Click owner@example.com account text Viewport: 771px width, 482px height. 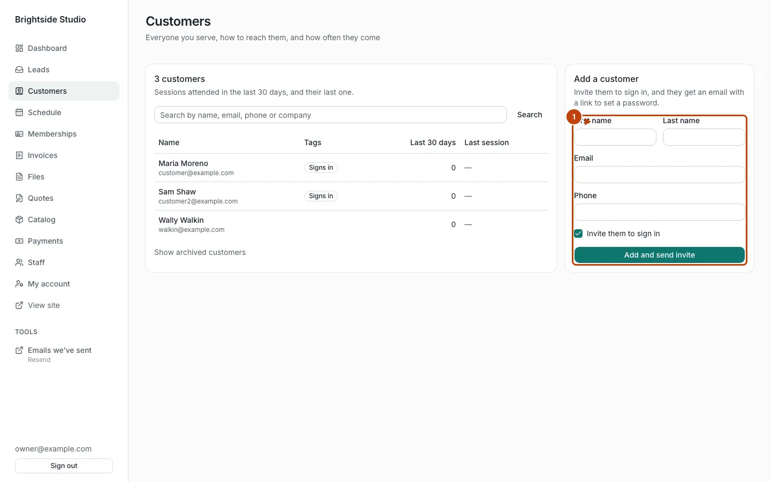point(53,449)
